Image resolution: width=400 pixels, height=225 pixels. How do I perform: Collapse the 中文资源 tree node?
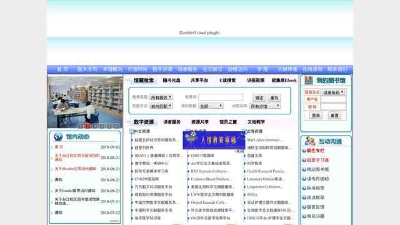click(x=132, y=131)
